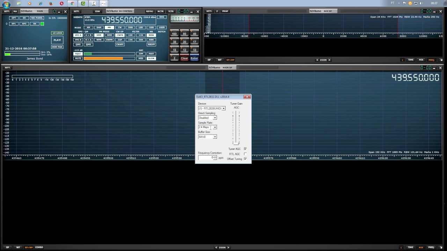Click the blue Enter keypad button
The height and width of the screenshot is (251, 447).
click(195, 58)
